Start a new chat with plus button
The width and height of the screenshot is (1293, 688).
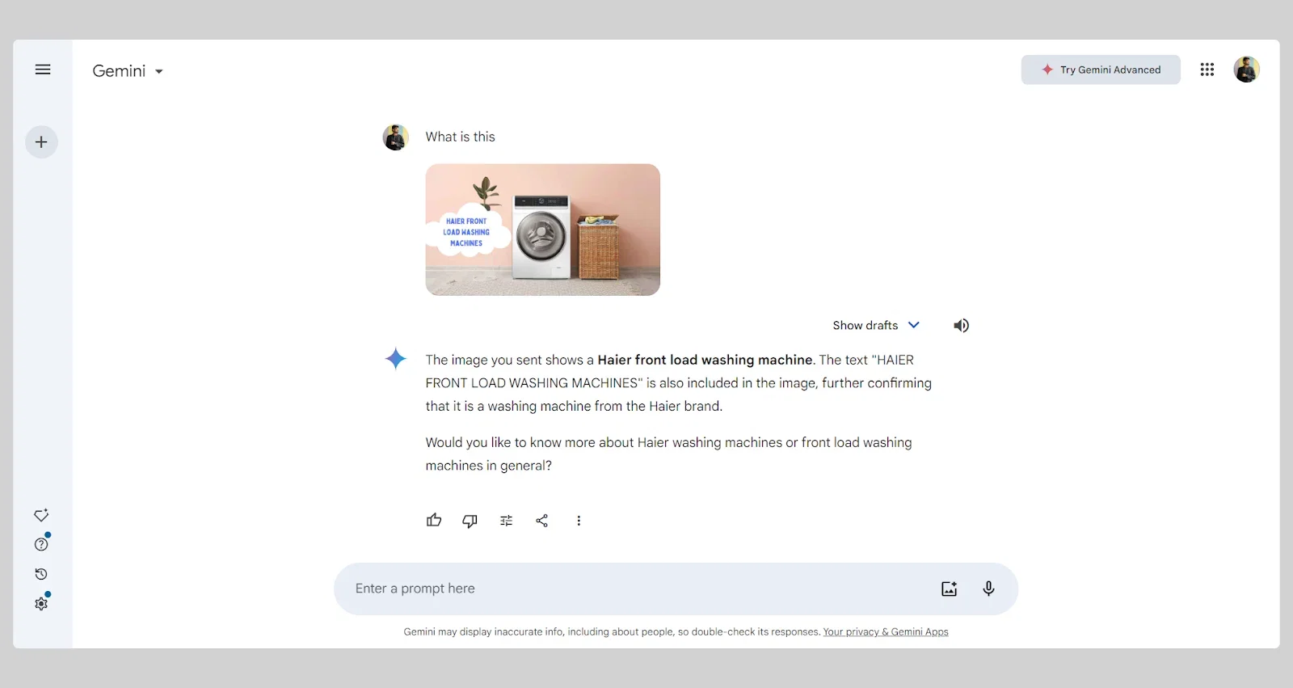(41, 142)
